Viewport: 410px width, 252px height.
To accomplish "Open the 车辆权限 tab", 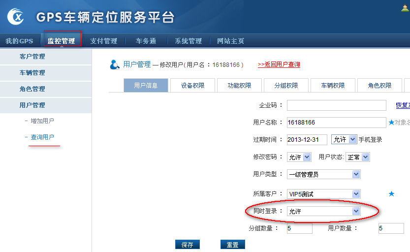I will [x=333, y=85].
